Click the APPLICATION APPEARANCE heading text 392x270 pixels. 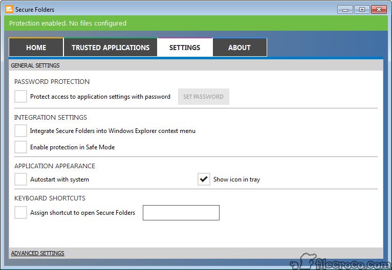point(55,166)
